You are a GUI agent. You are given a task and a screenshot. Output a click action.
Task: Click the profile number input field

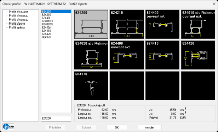pyautogui.click(x=56, y=119)
